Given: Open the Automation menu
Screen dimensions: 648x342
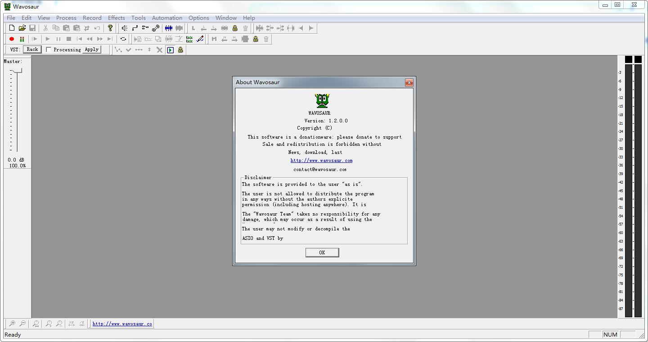Looking at the screenshot, I should click(167, 18).
